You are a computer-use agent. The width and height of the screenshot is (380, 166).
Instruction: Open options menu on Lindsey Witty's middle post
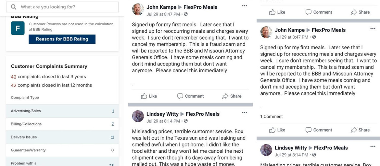pos(245,113)
